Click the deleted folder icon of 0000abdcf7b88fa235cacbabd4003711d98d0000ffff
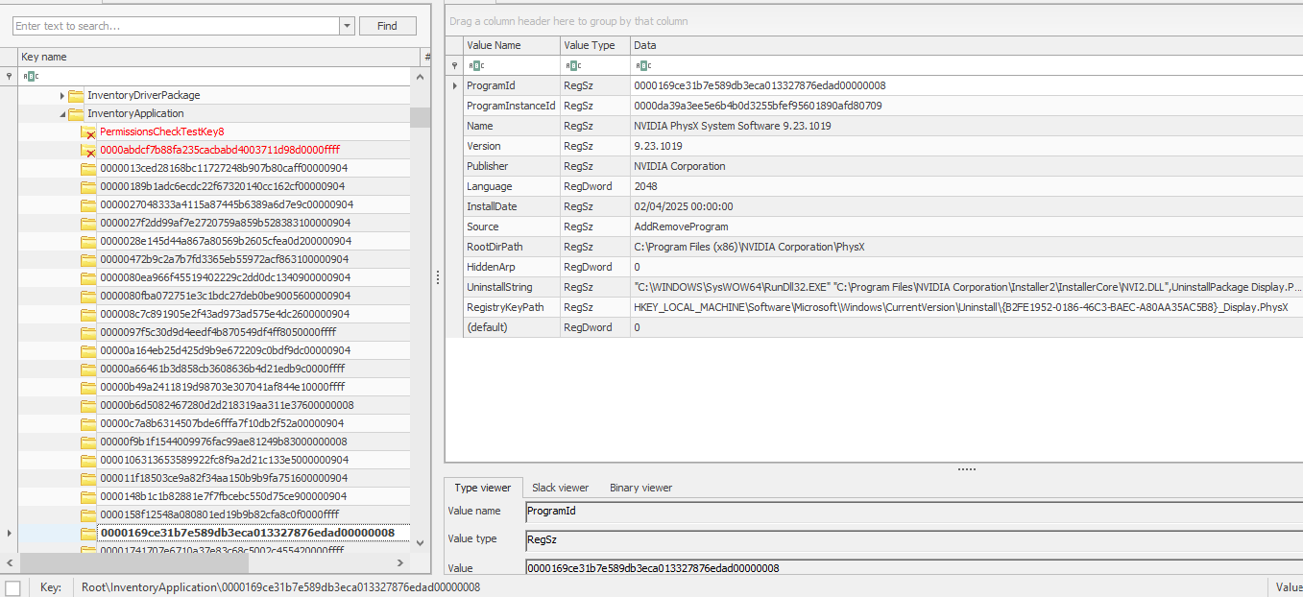 click(88, 150)
